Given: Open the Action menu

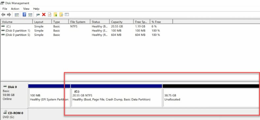Looking at the screenshot, I should tap(15, 9).
